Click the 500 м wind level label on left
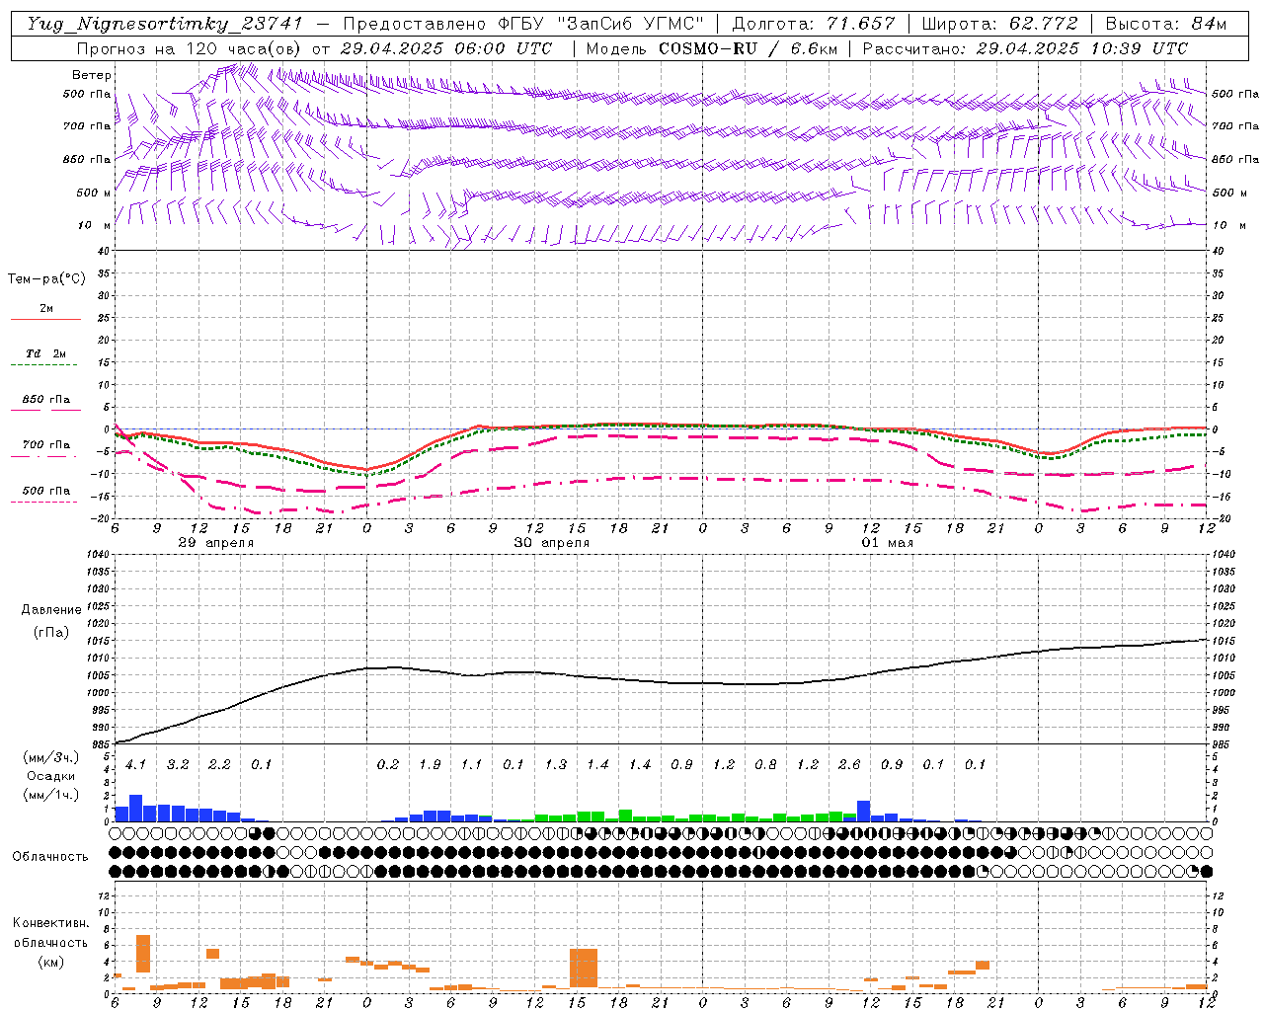The height and width of the screenshot is (1011, 1264). click(93, 193)
